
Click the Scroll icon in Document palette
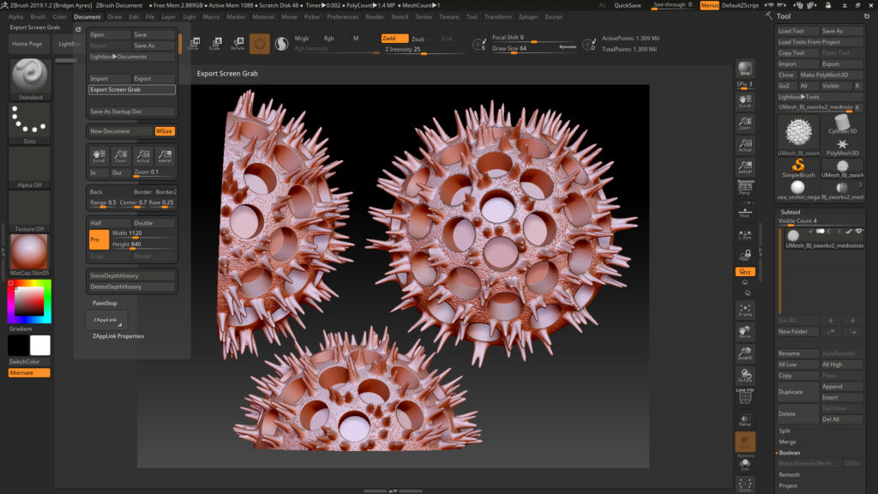[99, 156]
